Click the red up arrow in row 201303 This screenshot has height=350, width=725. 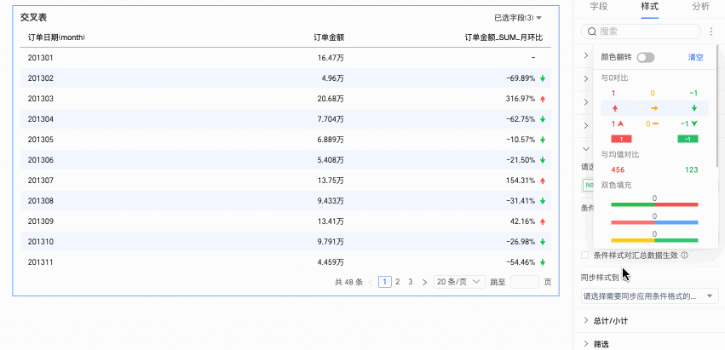(543, 99)
